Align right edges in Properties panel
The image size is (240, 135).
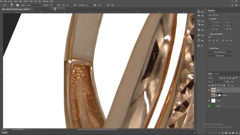(217, 40)
